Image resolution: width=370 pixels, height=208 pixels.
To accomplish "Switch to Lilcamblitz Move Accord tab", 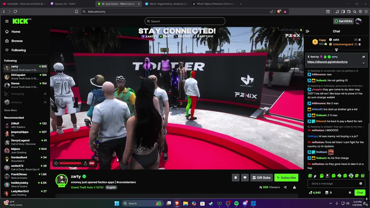I will 24,4.
